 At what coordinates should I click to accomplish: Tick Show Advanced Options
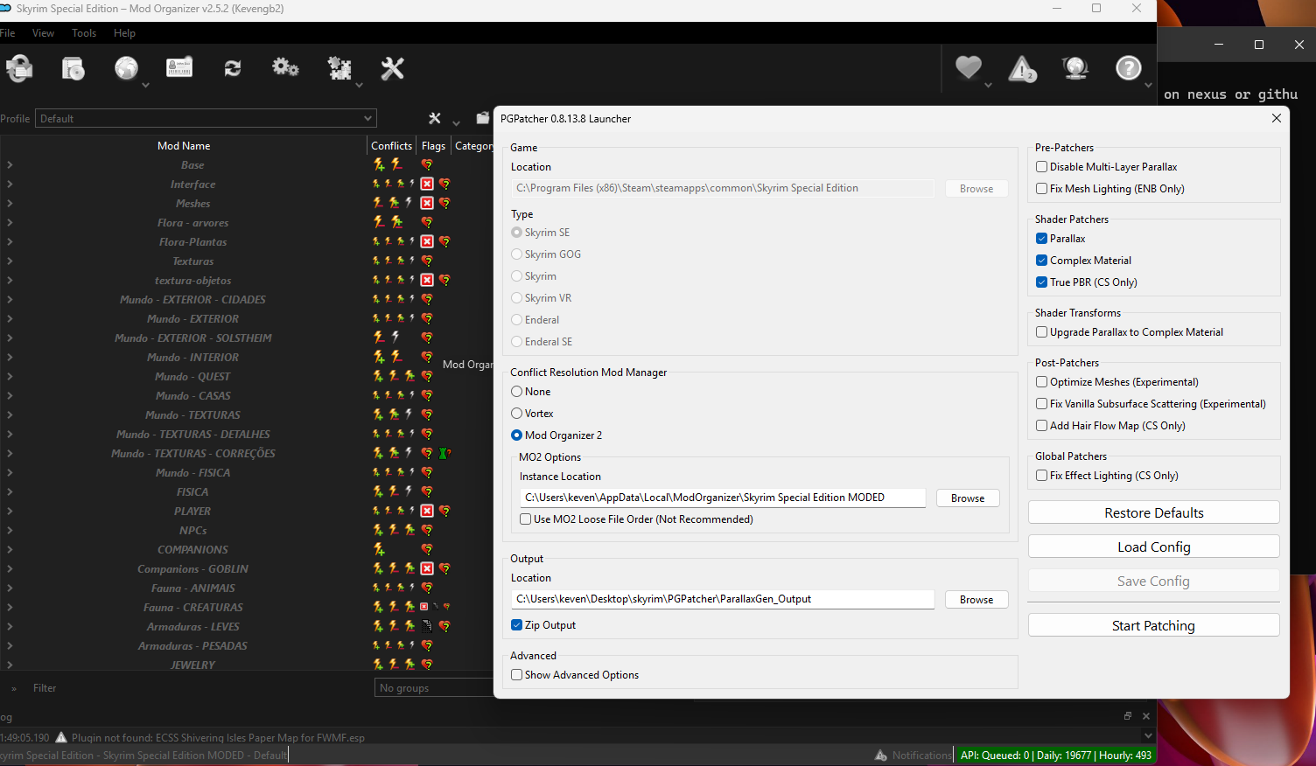click(516, 675)
